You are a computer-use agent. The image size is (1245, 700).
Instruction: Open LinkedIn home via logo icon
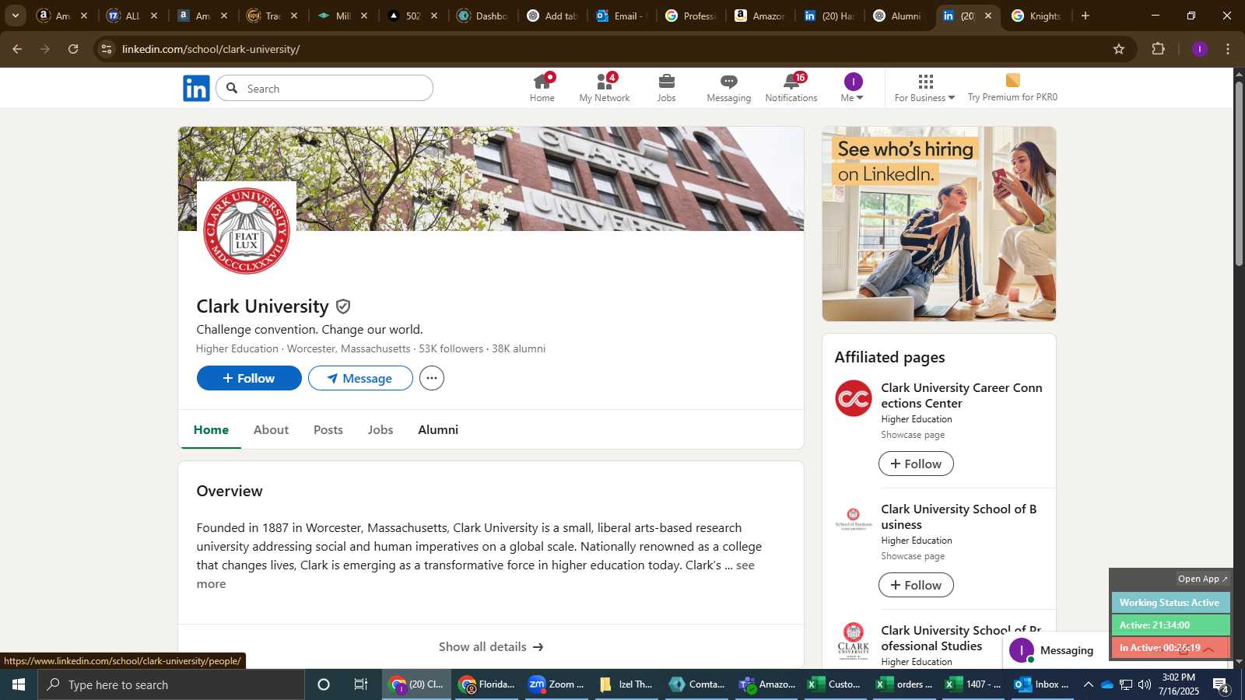[196, 88]
